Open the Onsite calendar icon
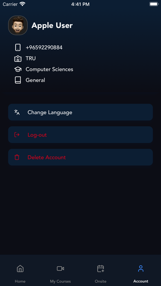The image size is (161, 286). 101,269
